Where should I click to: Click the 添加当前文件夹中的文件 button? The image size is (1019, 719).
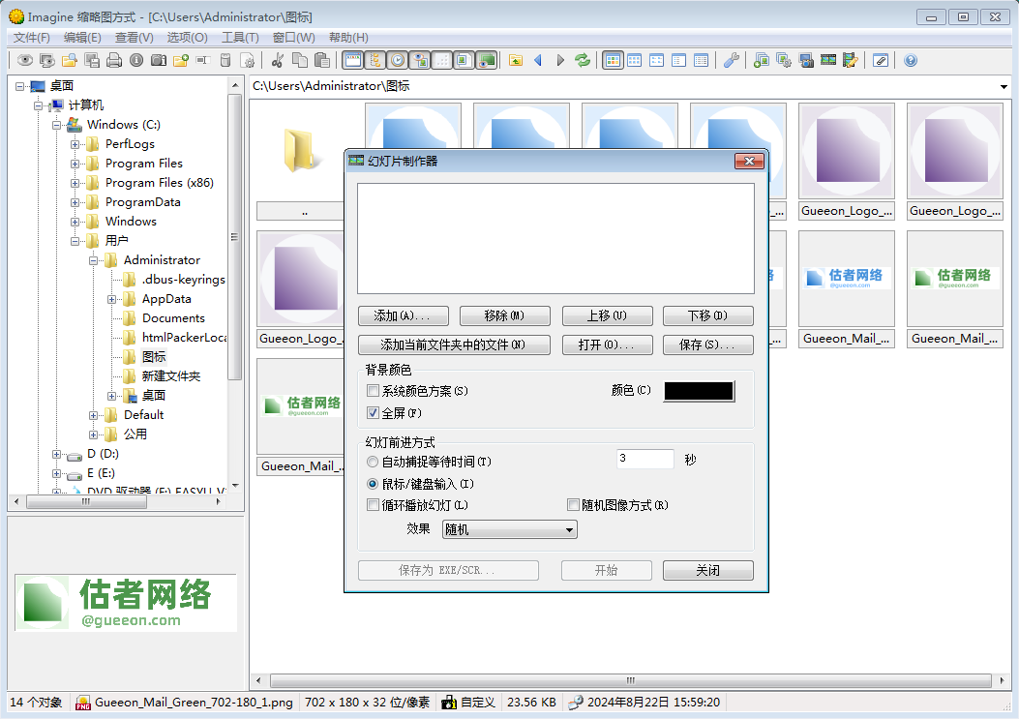click(454, 345)
